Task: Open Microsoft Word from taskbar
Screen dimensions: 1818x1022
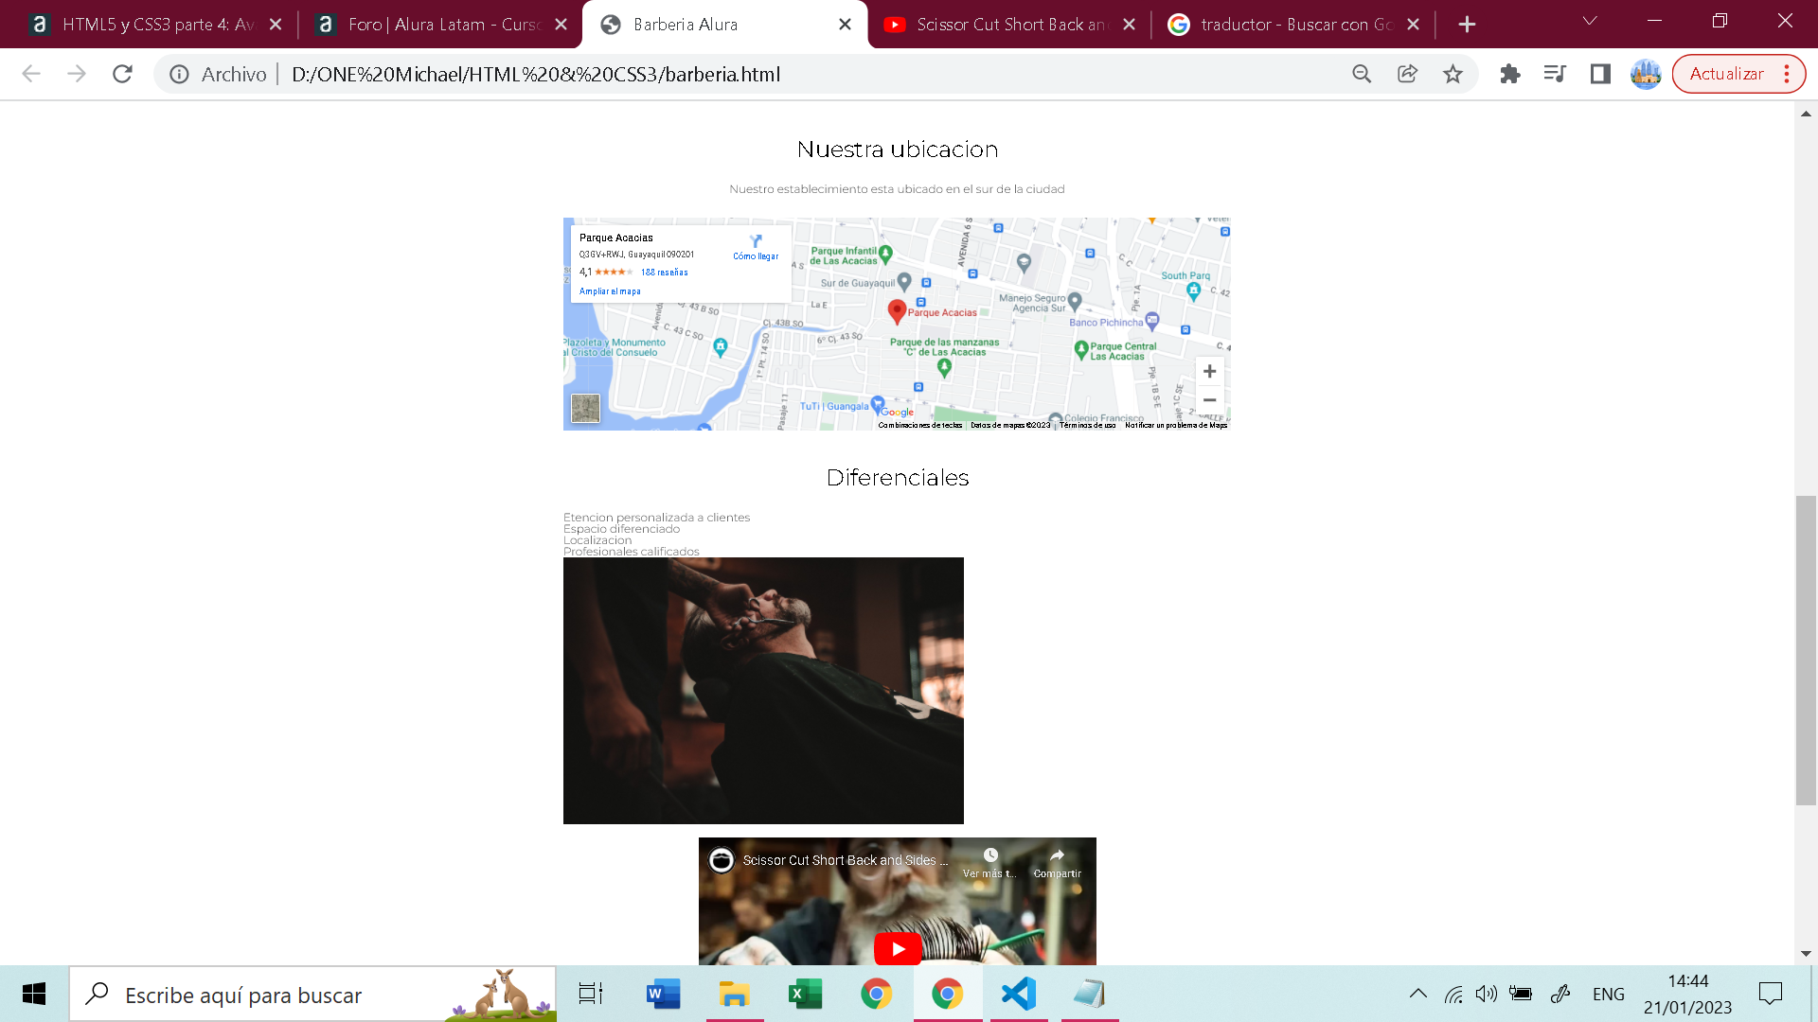Action: pyautogui.click(x=663, y=994)
